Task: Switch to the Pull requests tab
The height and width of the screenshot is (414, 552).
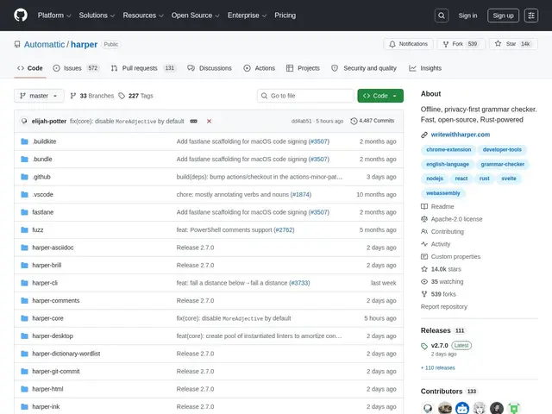Action: point(143,68)
